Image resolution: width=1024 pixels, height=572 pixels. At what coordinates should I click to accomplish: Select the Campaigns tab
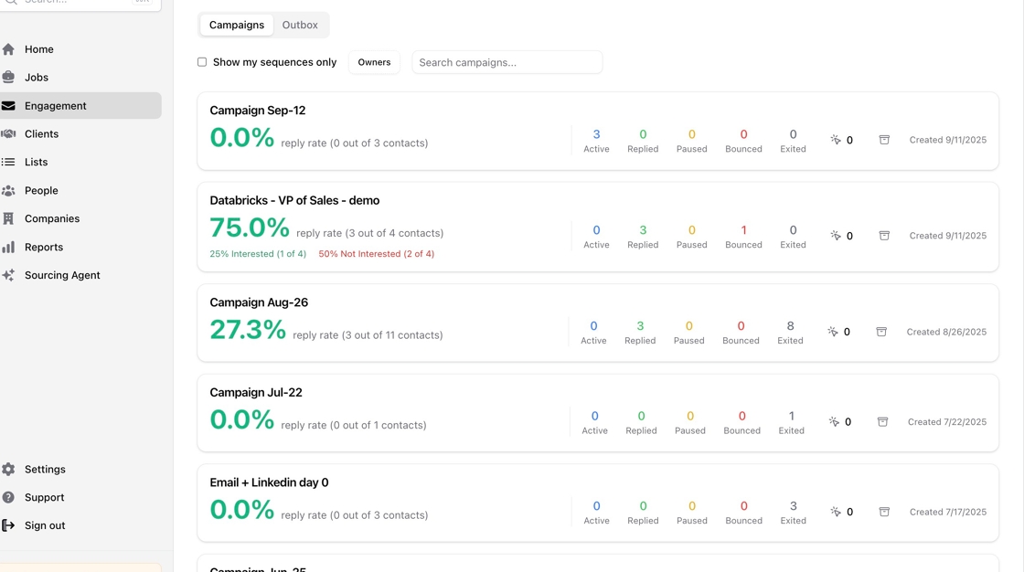click(237, 25)
